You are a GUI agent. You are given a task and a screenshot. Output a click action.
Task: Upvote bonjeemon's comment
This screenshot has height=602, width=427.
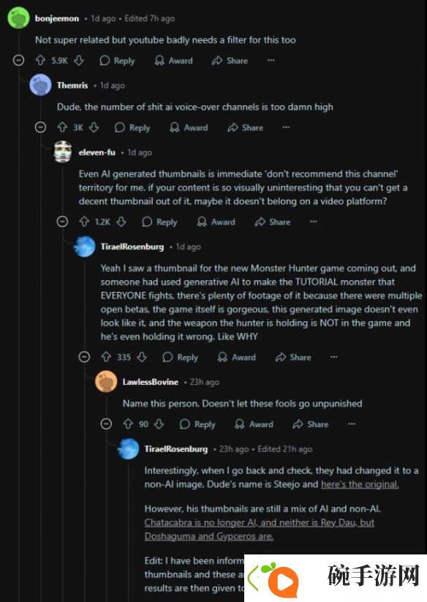(x=40, y=60)
